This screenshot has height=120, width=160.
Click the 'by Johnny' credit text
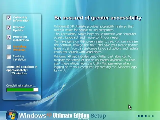point(84,119)
